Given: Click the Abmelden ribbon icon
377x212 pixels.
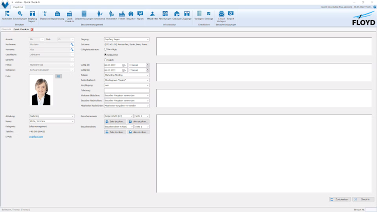Looking at the screenshot, I should click(x=7, y=15).
